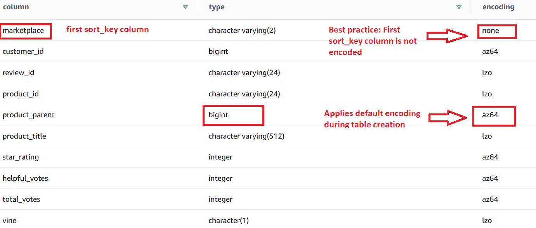This screenshot has height=228, width=536.
Task: Click the "column" header label
Action: click(x=16, y=7)
